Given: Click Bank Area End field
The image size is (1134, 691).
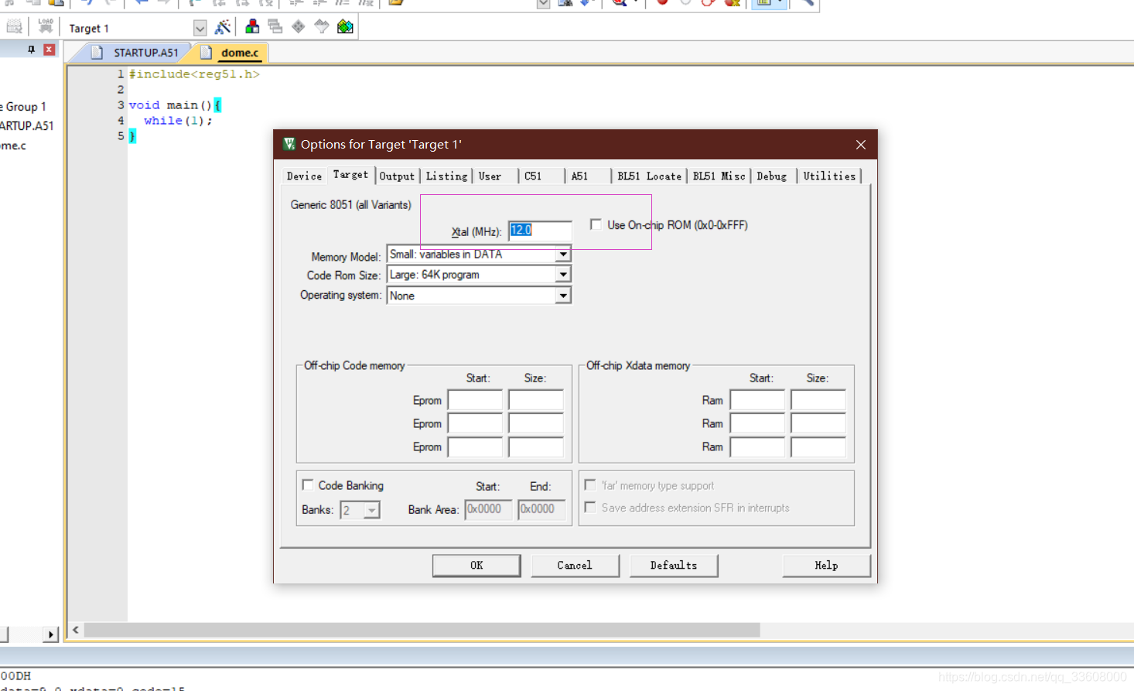Looking at the screenshot, I should [541, 509].
